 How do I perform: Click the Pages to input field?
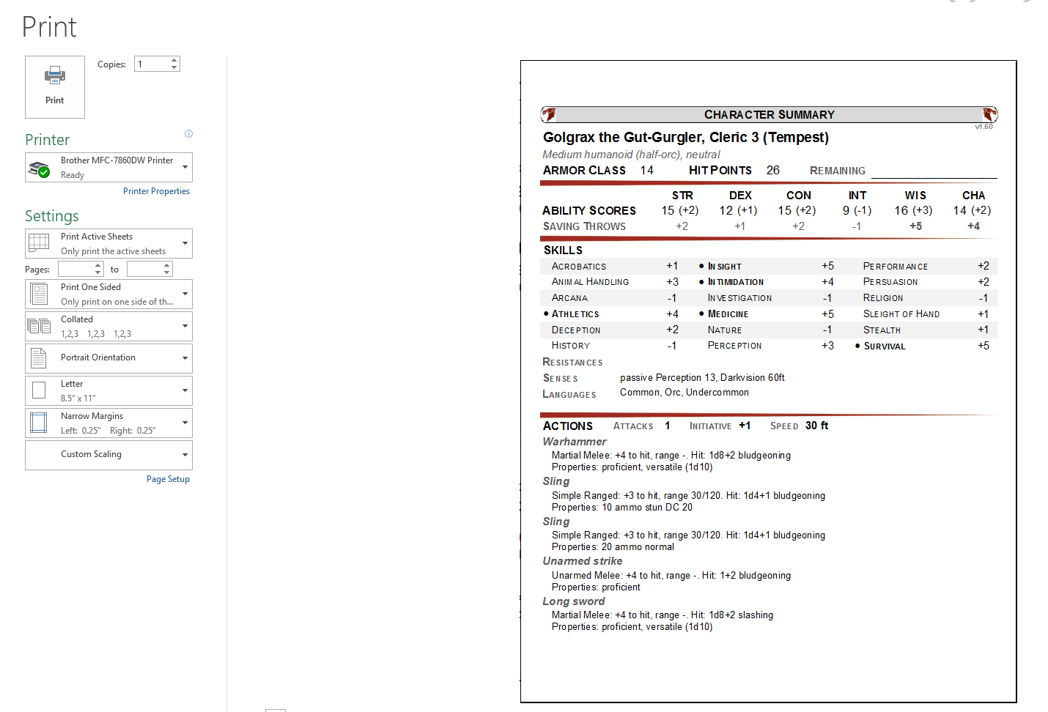tap(144, 270)
